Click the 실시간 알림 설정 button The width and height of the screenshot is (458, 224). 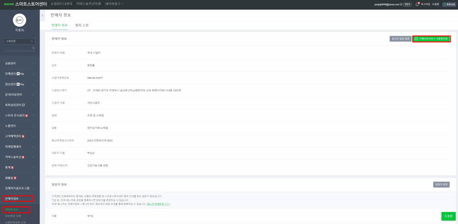tap(400, 39)
